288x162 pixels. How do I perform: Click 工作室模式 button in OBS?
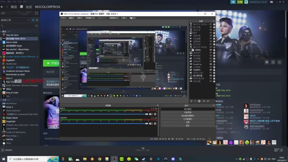[188, 119]
